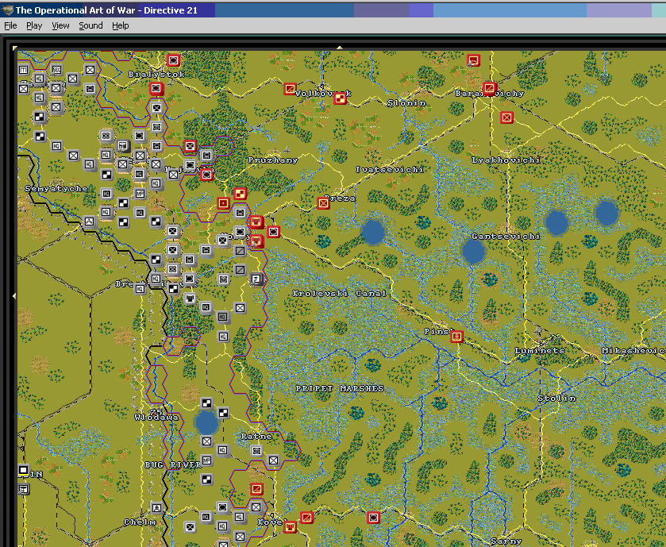Viewport: 666px width, 547px height.
Task: Select the red infantry unit west of Pruzhany forest
Action: tap(190, 146)
